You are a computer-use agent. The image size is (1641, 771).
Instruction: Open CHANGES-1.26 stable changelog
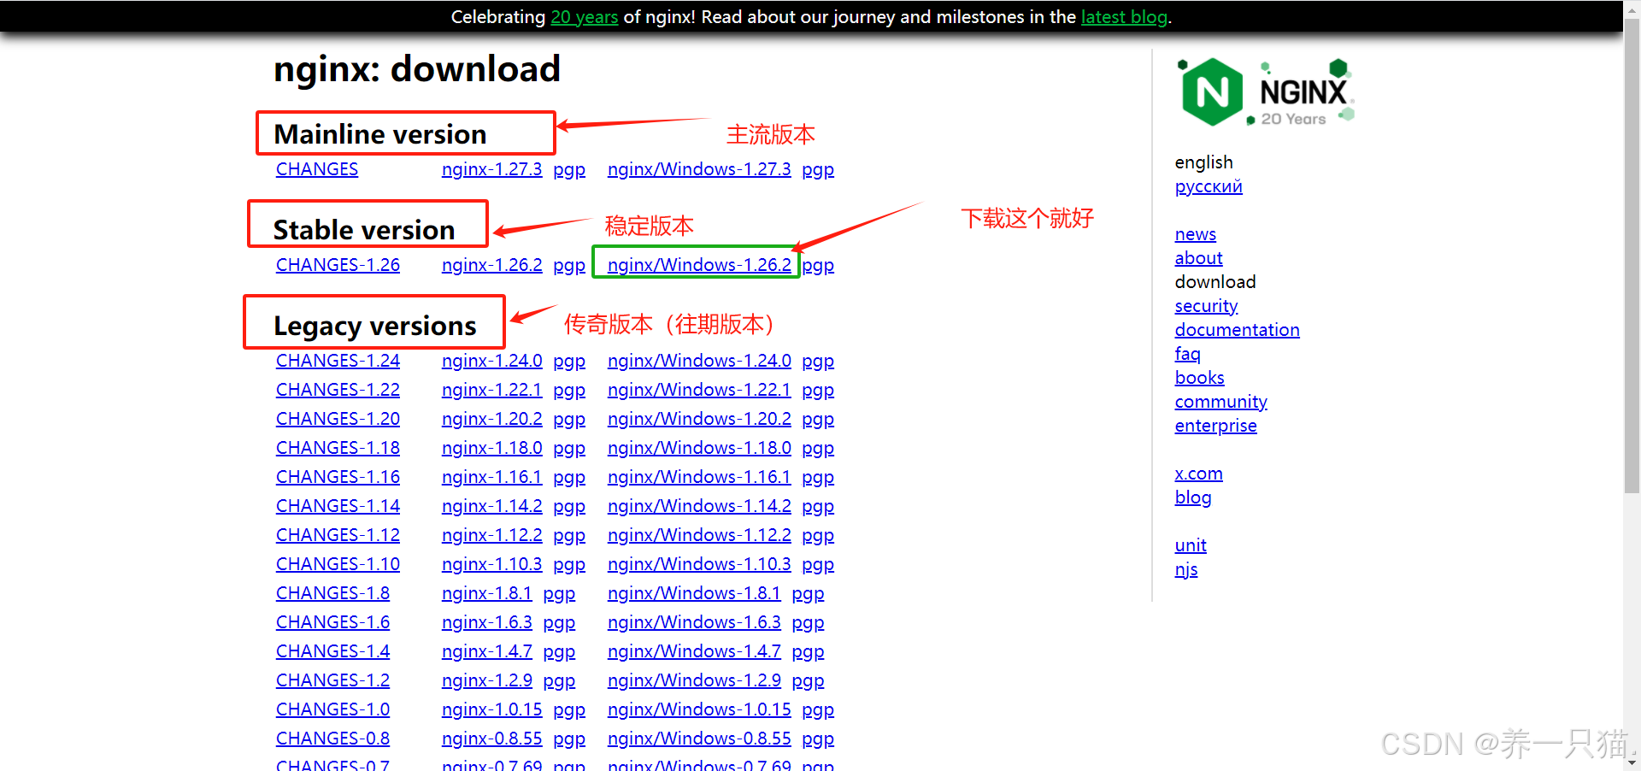[338, 265]
